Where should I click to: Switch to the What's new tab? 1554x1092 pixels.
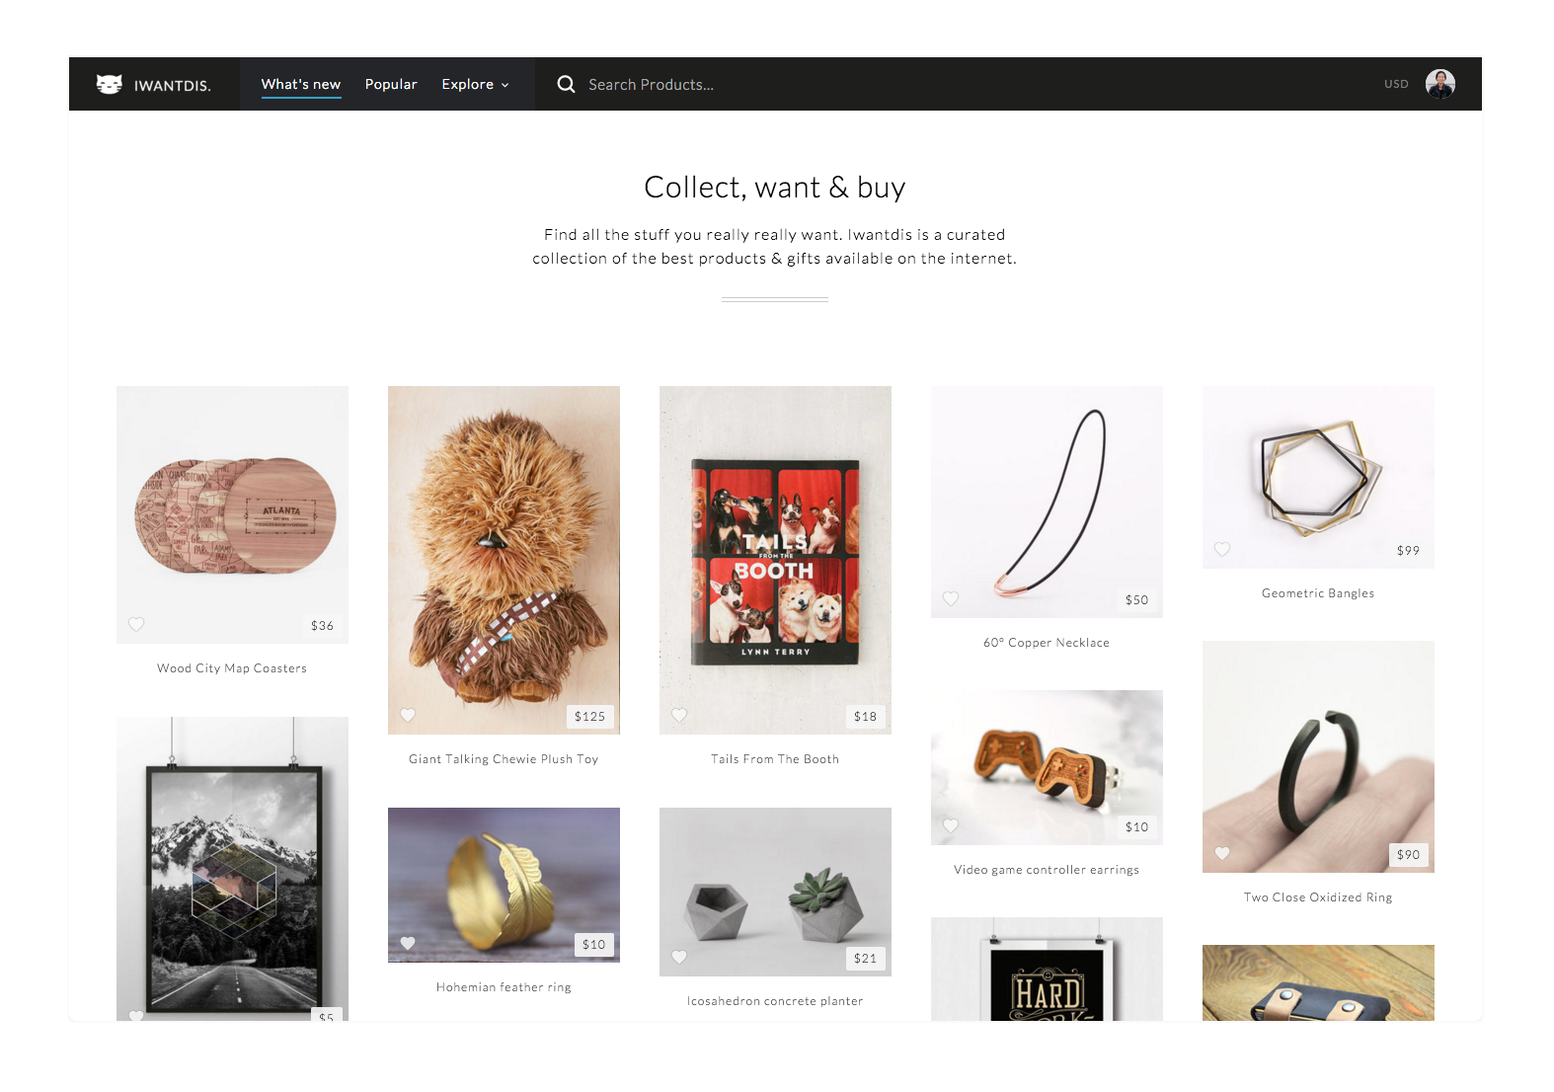click(301, 84)
